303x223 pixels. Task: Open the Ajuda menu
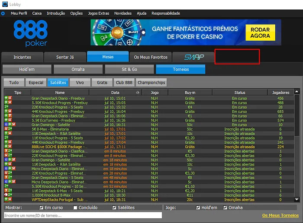(x=142, y=13)
